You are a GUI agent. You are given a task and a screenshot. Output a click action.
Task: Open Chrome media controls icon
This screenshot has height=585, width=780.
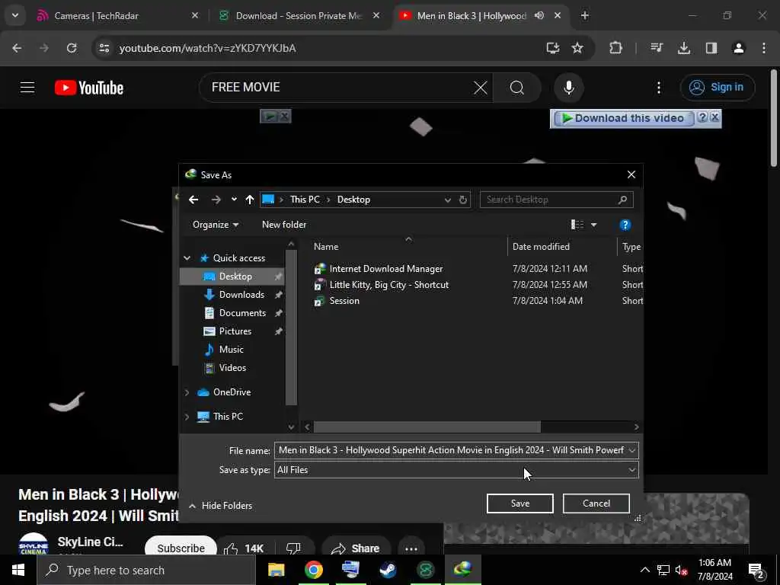(x=657, y=48)
